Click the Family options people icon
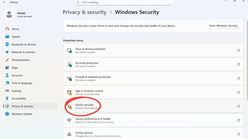Viewport: 248px width, 139px height. click(69, 134)
